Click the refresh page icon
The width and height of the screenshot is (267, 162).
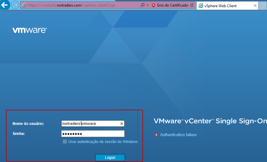192,6
